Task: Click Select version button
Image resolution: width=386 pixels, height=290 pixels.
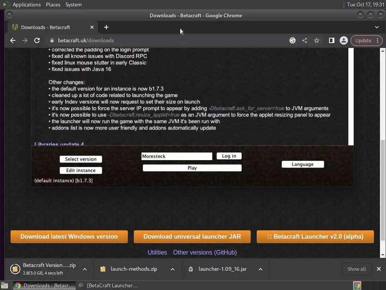Action: coord(81,159)
